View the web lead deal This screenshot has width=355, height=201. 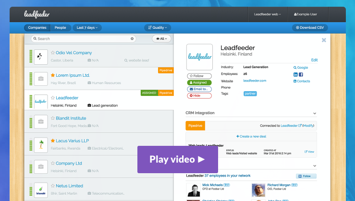[309, 152]
